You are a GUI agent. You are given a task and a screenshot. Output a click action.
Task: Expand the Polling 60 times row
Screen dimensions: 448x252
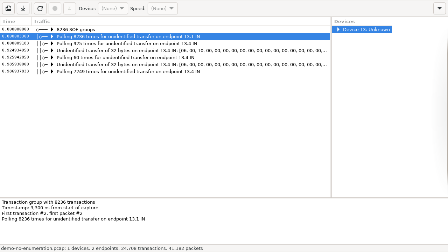tap(52, 57)
